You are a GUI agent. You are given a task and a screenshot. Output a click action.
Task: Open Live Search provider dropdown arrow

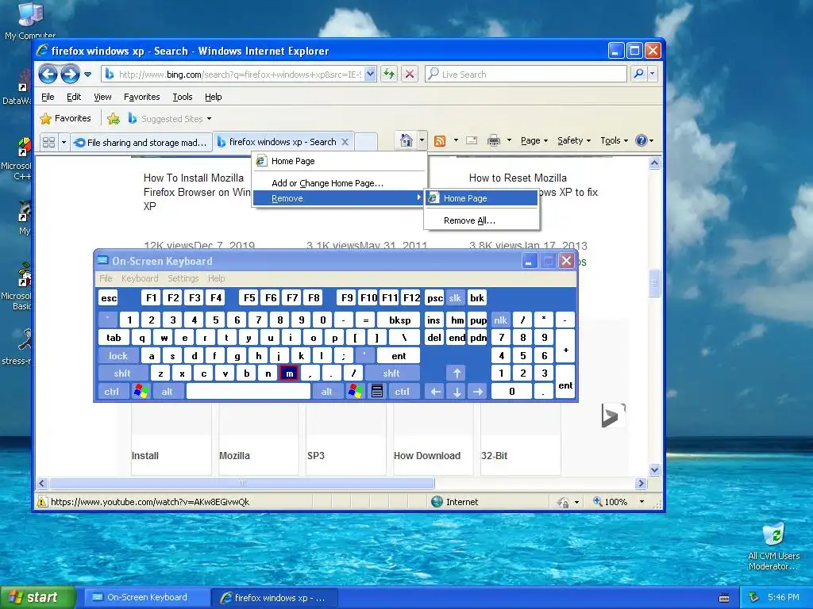653,74
